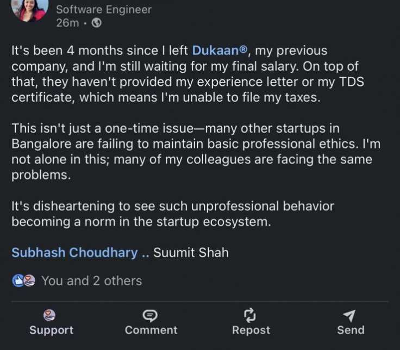Click the Comment speech bubble icon

tap(150, 315)
